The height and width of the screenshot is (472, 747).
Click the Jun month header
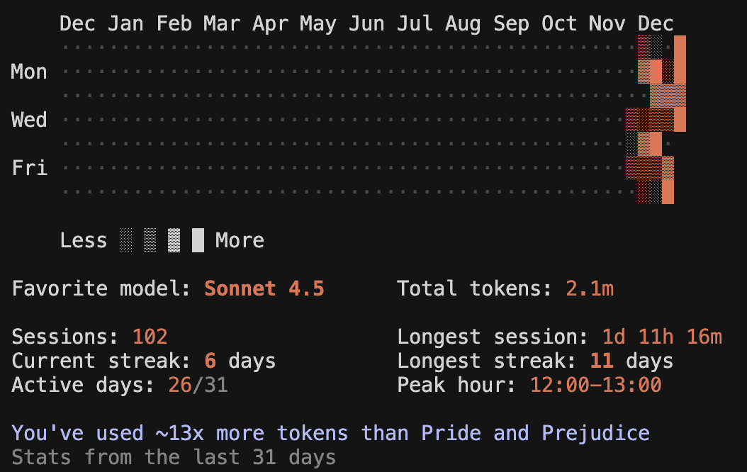pos(366,23)
